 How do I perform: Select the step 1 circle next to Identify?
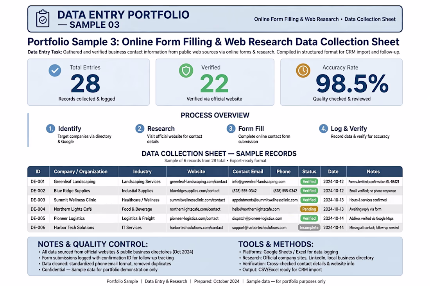point(50,128)
